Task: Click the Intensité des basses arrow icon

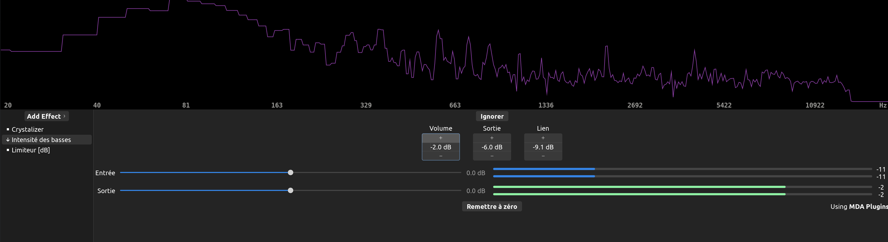Action: (x=8, y=140)
